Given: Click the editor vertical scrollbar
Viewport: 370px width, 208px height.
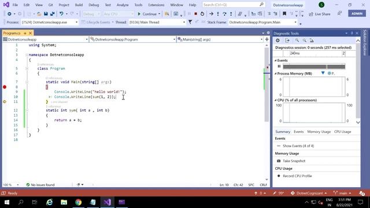Looking at the screenshot, I should pos(267,85).
